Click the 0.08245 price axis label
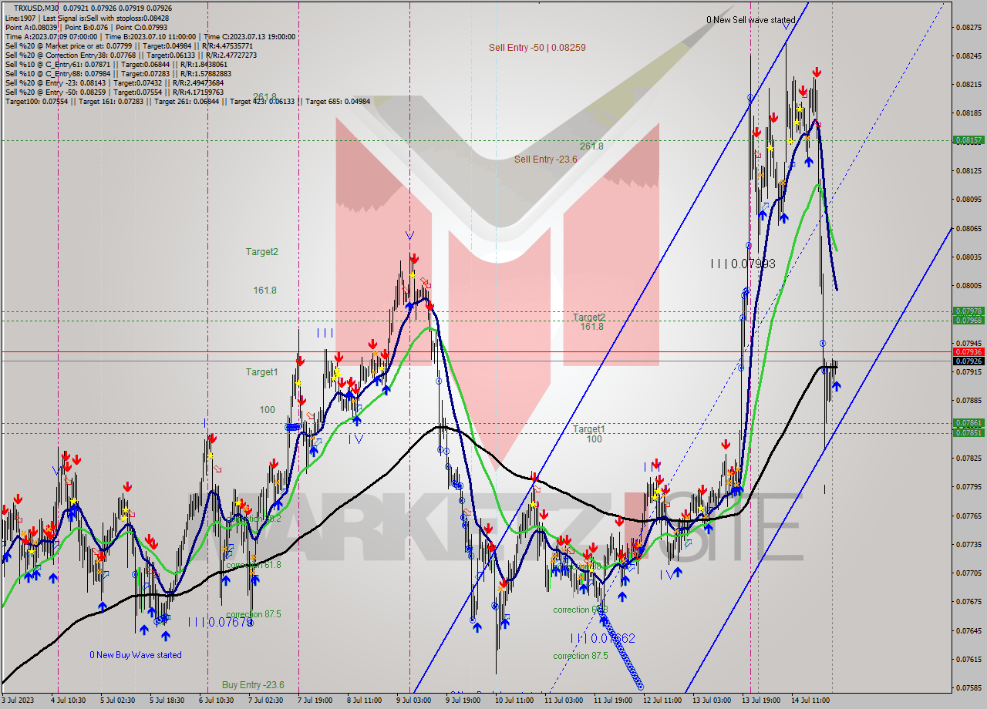Screen dimensions: 987x709 (x=968, y=55)
